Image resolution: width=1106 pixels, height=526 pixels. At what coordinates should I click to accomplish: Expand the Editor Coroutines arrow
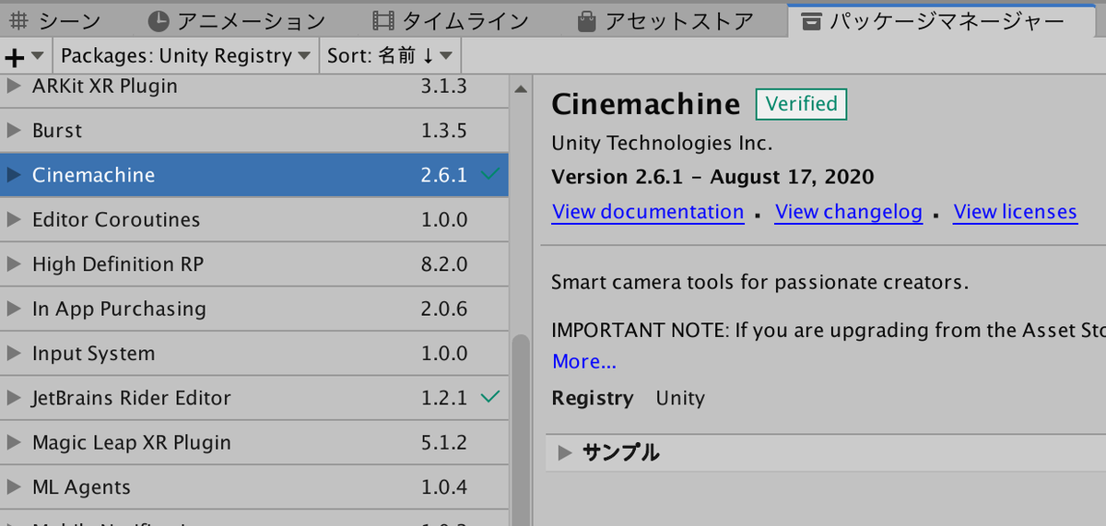click(x=13, y=219)
